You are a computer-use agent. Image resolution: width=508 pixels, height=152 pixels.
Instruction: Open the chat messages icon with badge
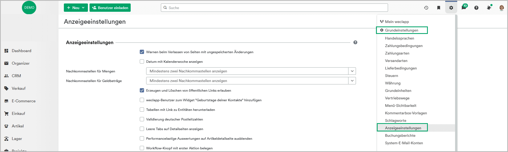coord(464,7)
